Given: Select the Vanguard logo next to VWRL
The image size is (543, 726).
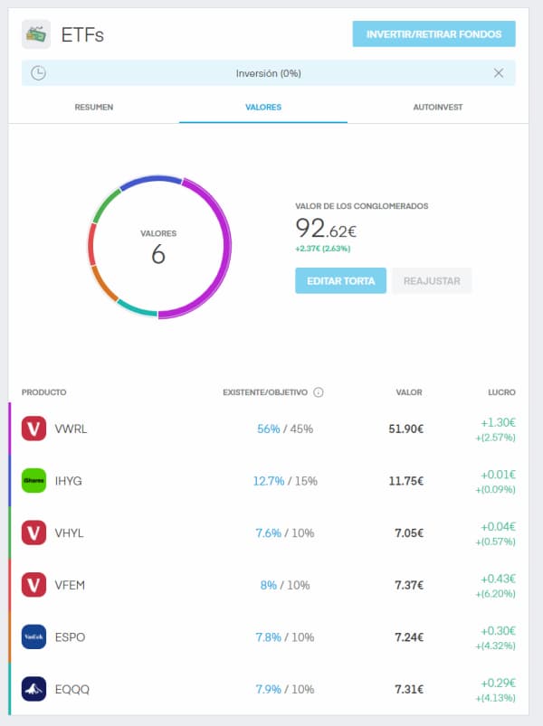Looking at the screenshot, I should point(34,429).
